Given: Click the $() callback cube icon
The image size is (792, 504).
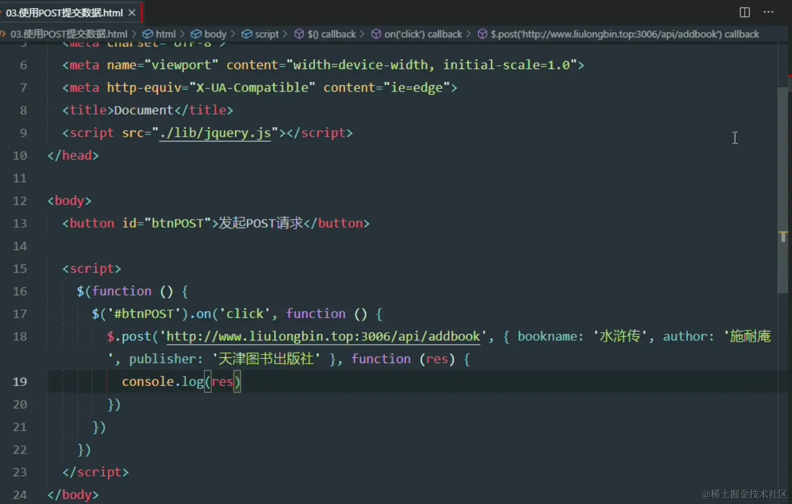Looking at the screenshot, I should pos(299,34).
